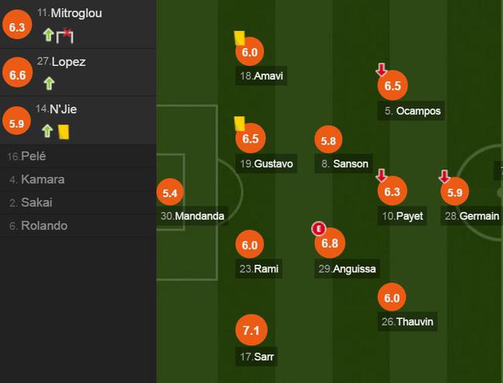Viewport: 503px width, 383px height.
Task: Select Sarr's 7.1 rating circle
Action: 251,330
